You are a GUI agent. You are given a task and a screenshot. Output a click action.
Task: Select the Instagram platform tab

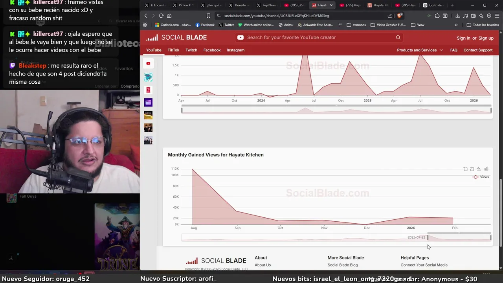pyautogui.click(x=235, y=50)
